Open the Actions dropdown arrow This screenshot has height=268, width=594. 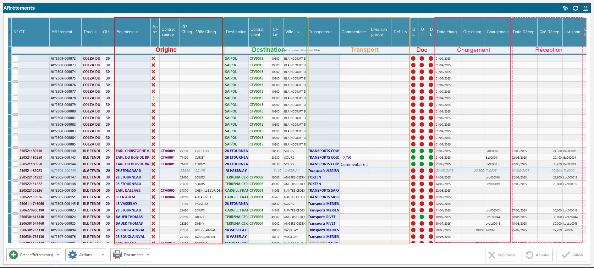(x=103, y=255)
